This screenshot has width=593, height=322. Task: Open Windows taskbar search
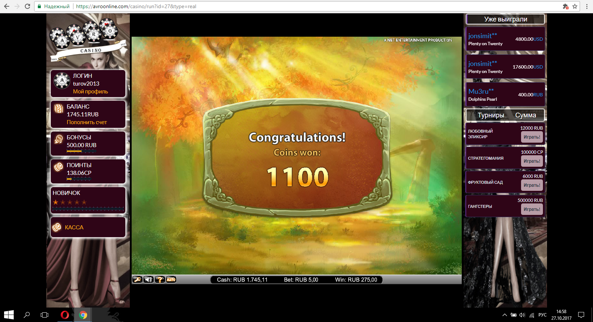27,315
